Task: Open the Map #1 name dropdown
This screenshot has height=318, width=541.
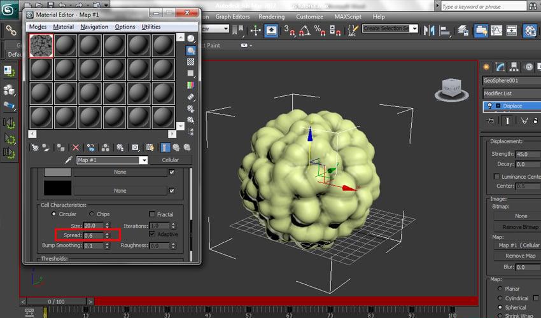Action: [x=144, y=160]
